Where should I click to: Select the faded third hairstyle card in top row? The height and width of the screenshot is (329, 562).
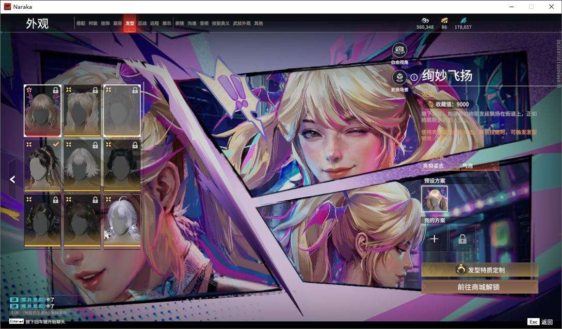122,111
